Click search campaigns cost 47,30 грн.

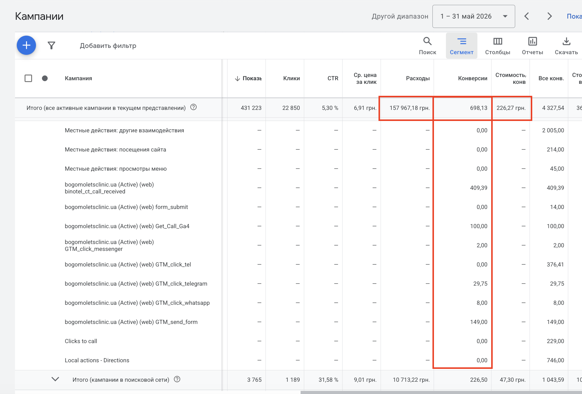(x=512, y=380)
